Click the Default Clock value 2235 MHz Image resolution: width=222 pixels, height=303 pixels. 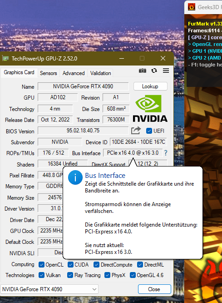coord(50,242)
